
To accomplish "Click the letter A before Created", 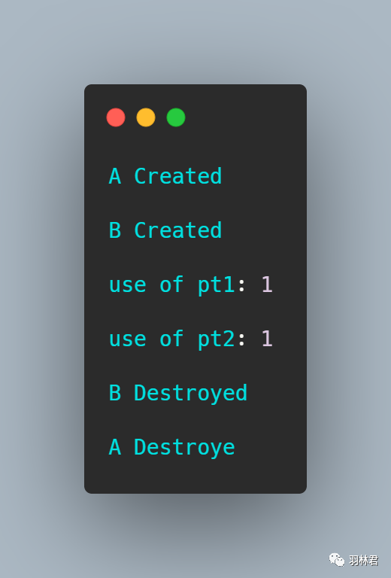I will pyautogui.click(x=115, y=176).
